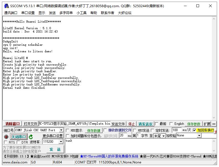The width and height of the screenshot is (219, 167).
Task: Click the 打开文件 button
Action: coord(31,124)
